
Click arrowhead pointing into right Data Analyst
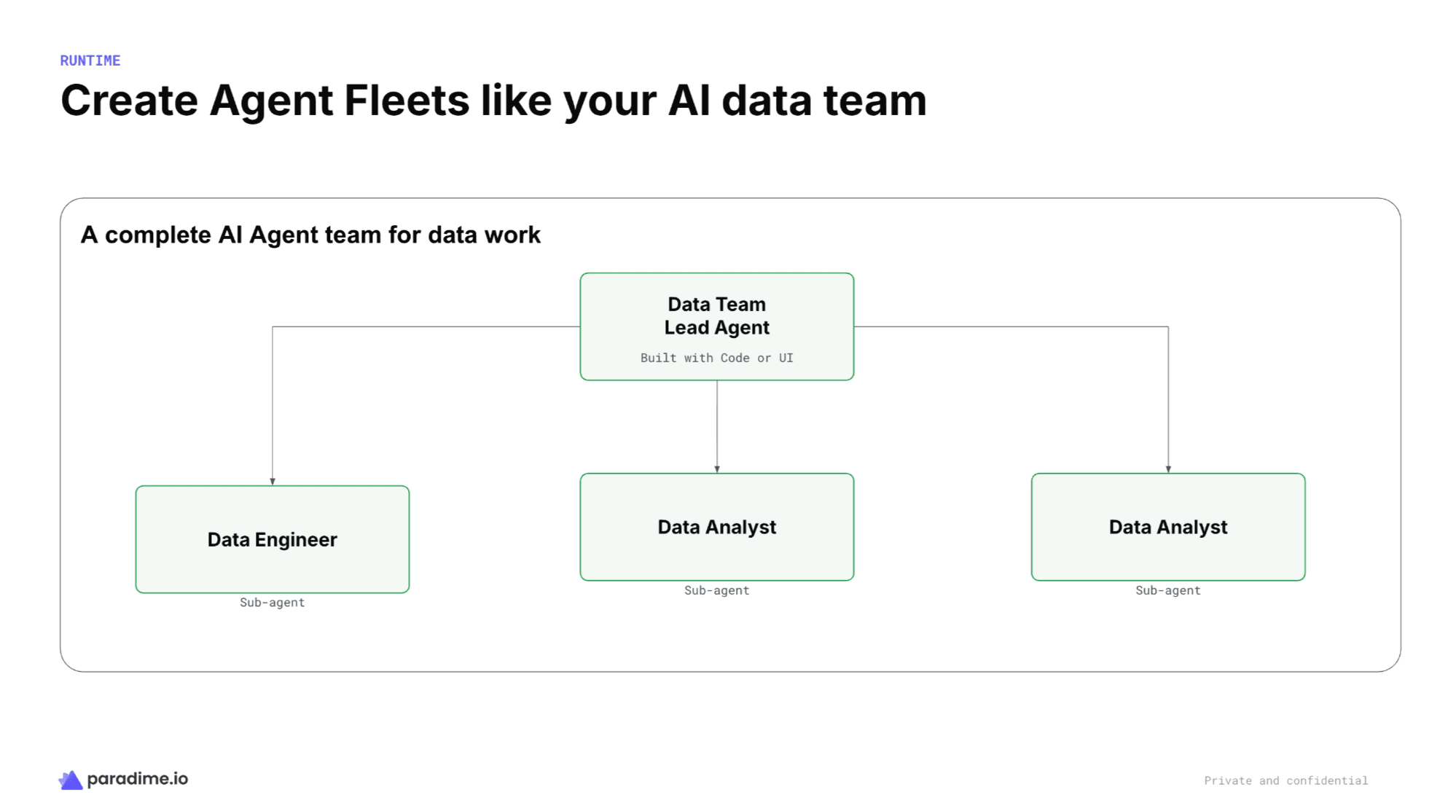pos(1168,469)
